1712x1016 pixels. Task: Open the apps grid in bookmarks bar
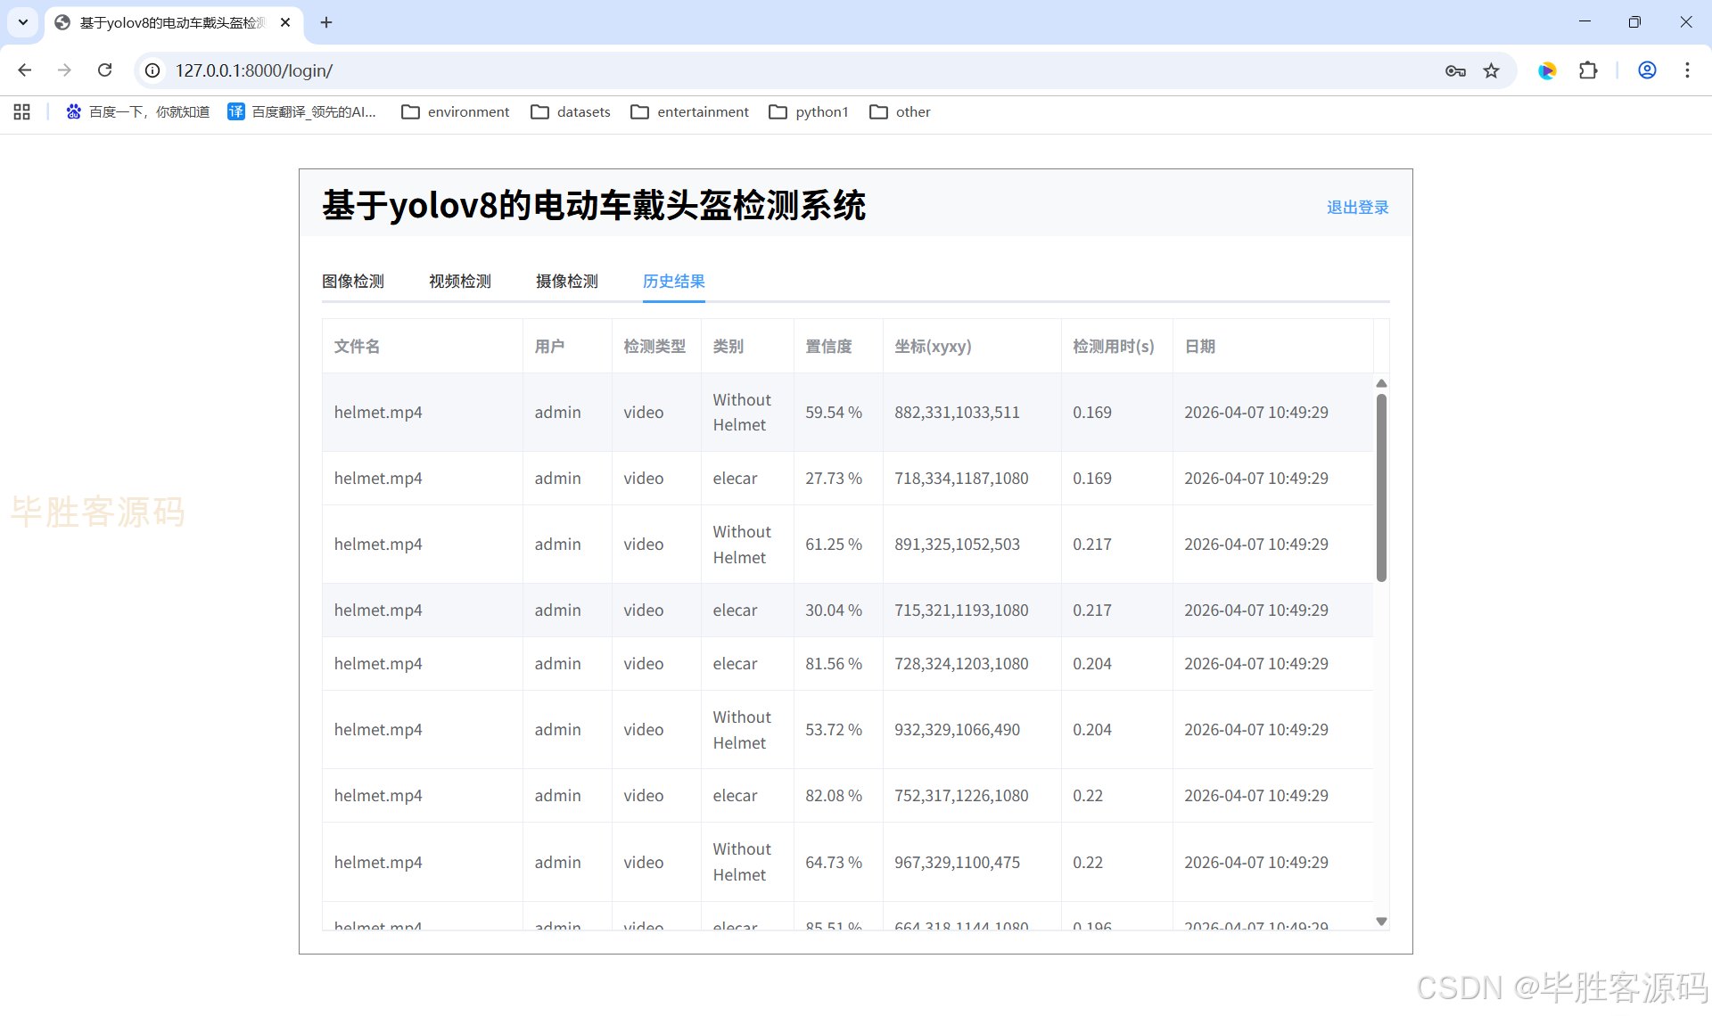coord(22,111)
